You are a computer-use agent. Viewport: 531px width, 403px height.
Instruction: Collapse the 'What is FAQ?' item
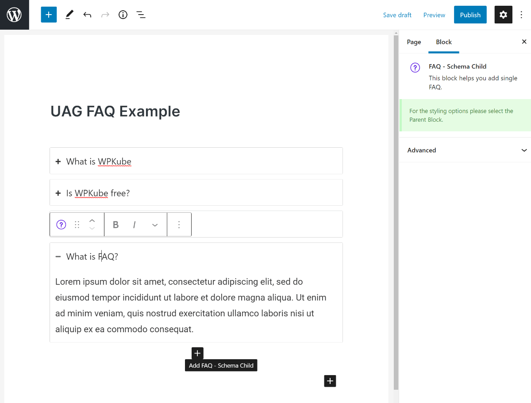[58, 256]
